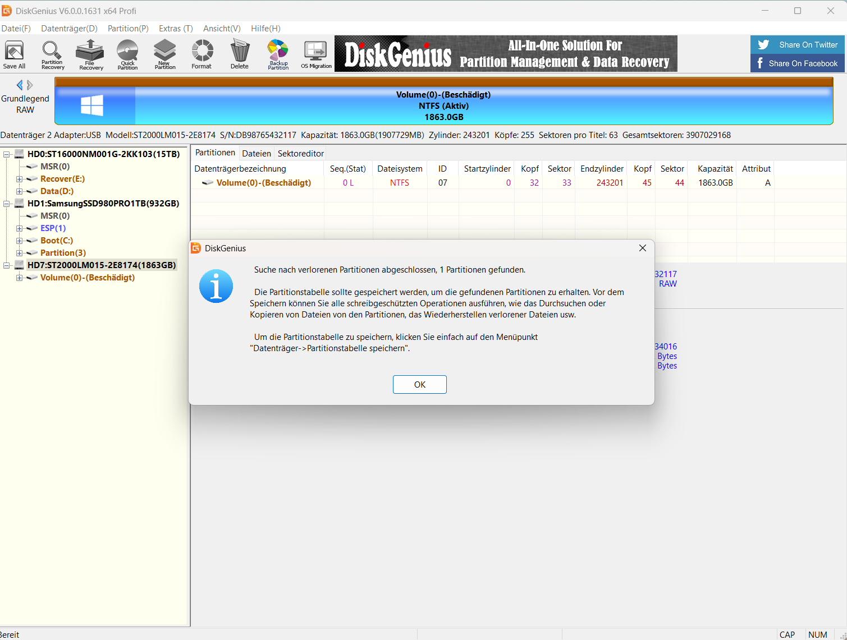This screenshot has width=847, height=640.
Task: Open the Partition(P) menu
Action: [128, 29]
